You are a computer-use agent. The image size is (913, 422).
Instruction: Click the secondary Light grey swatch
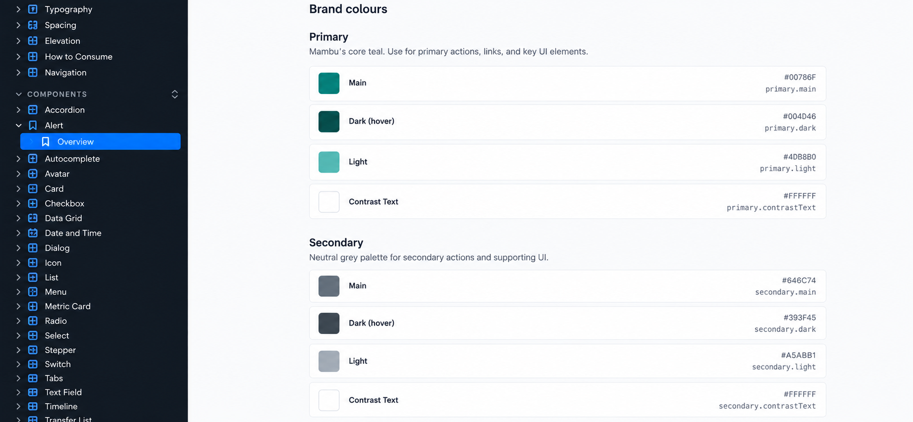[x=329, y=361]
